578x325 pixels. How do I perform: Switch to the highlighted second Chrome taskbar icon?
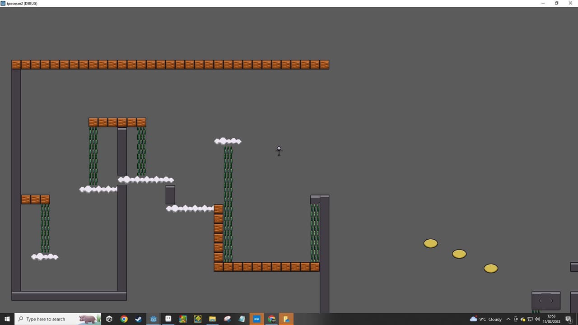pos(271,319)
